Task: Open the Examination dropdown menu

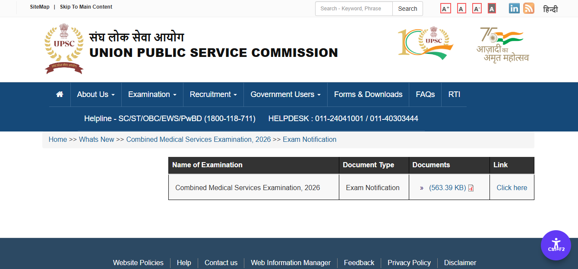Action: pyautogui.click(x=152, y=94)
